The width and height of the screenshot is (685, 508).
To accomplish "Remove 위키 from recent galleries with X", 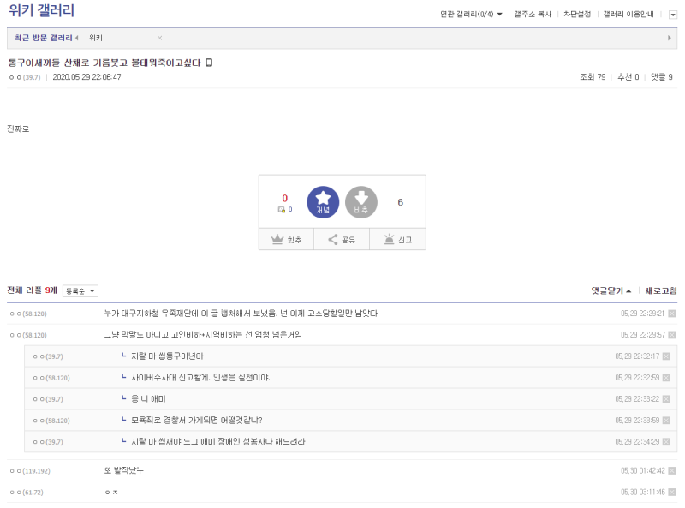I will 159,38.
